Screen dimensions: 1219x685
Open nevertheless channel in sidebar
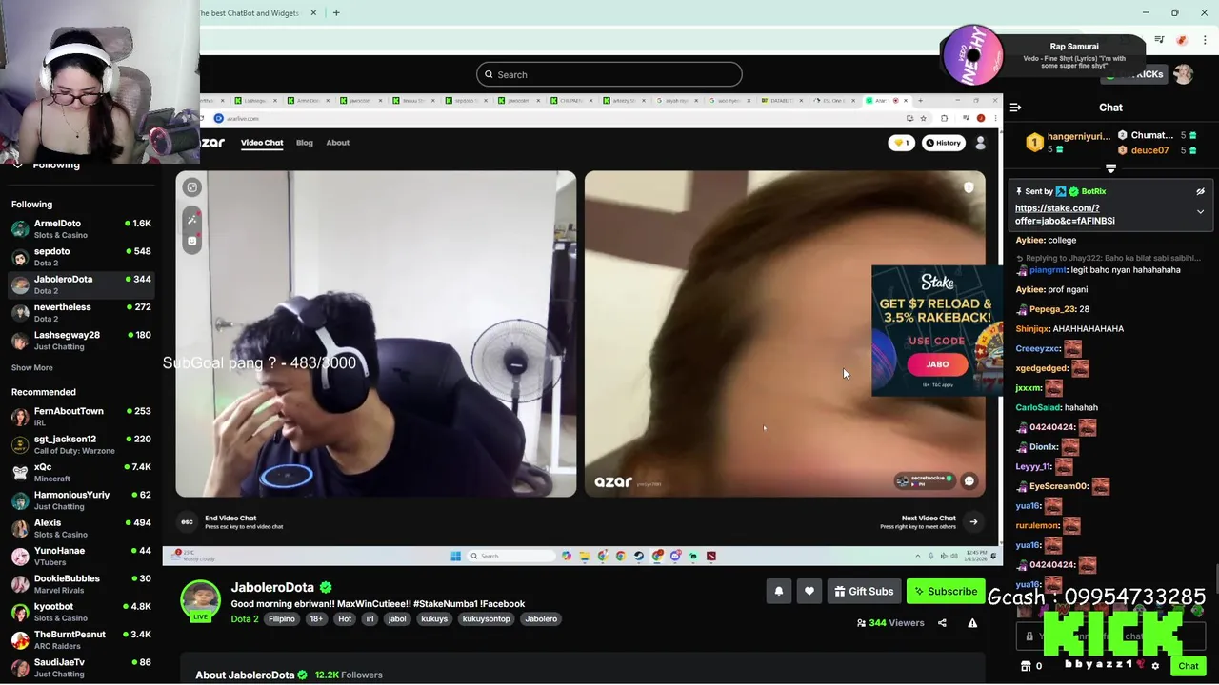pos(81,312)
